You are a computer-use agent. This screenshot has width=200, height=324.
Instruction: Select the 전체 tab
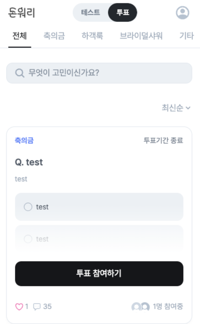[20, 36]
